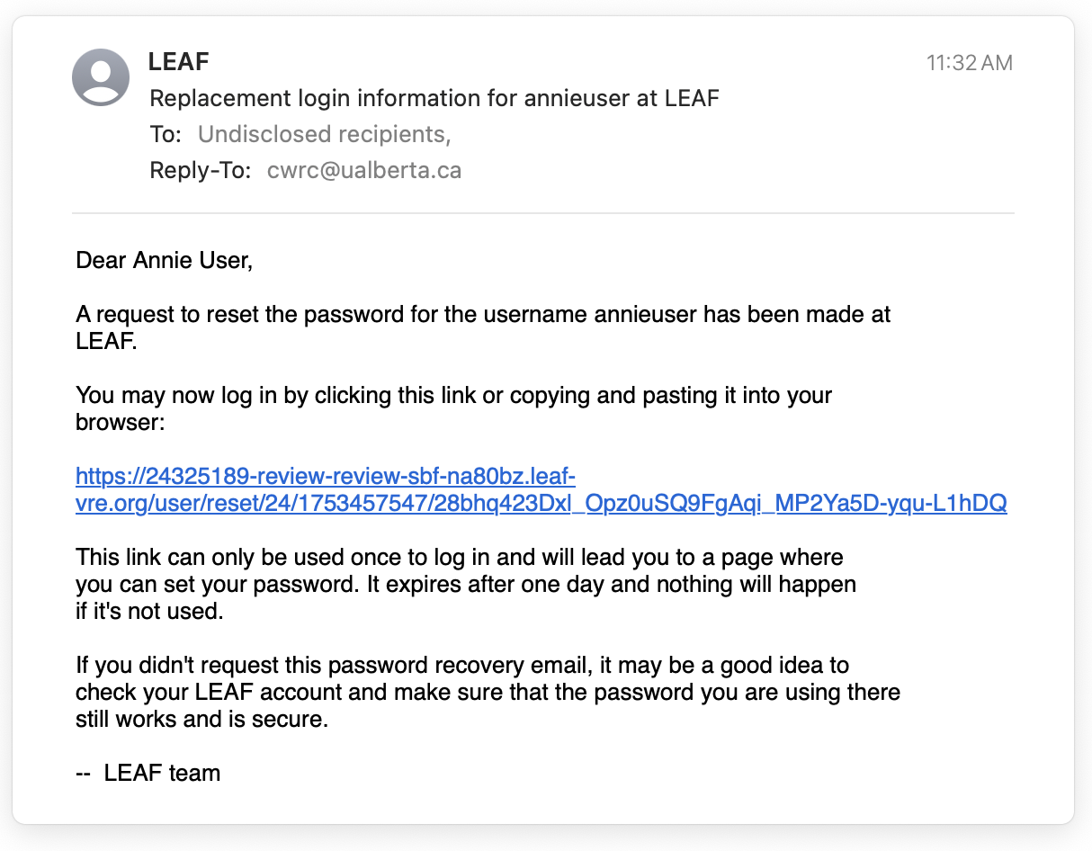Screen dimensions: 1092x851
Task: Select "Undisclosed recipients," in the To field
Action: click(324, 134)
